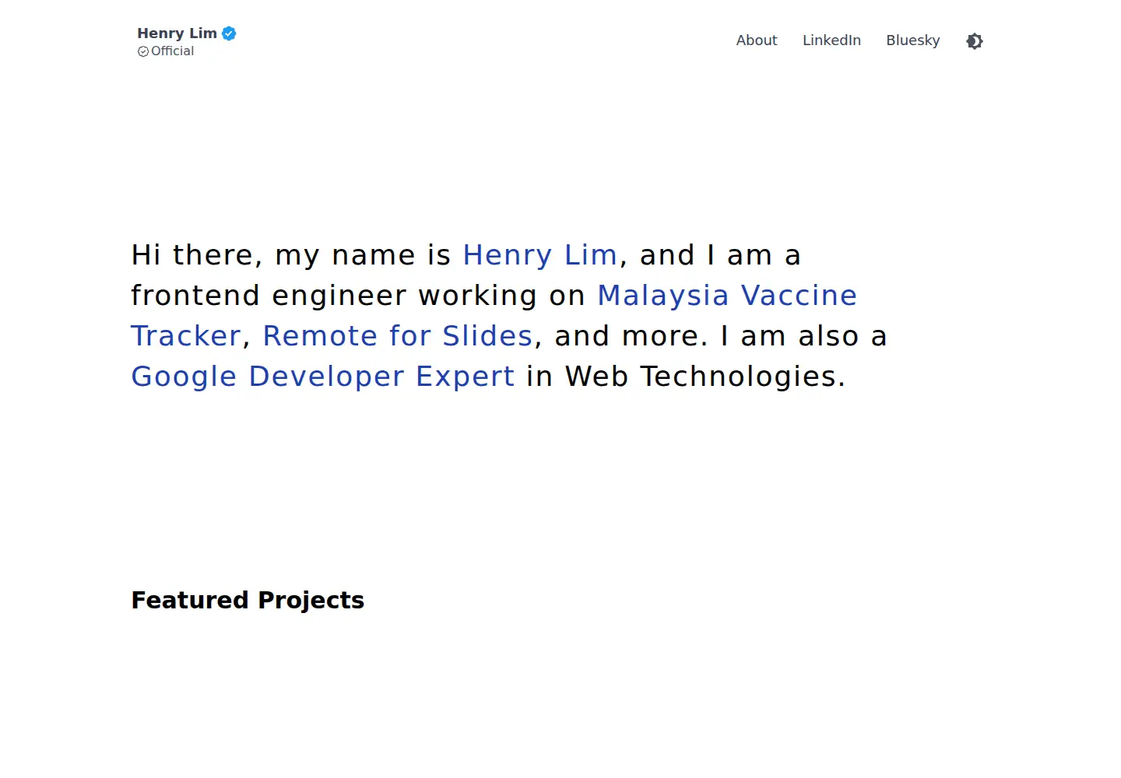Click the 'in Web Technologies.' text
This screenshot has width=1121, height=778.
pos(686,377)
